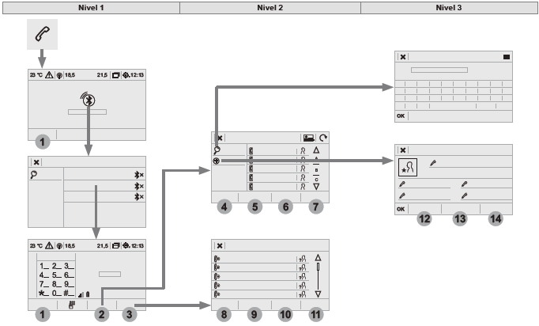539x326 pixels.
Task: Click the up arrow in contacts list
Action: click(x=316, y=150)
